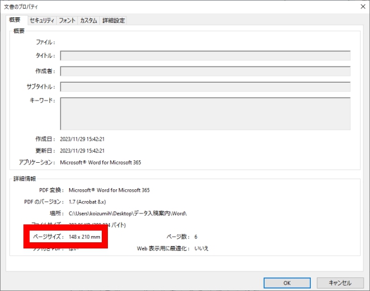Click into the サブタイトル field

[205, 86]
